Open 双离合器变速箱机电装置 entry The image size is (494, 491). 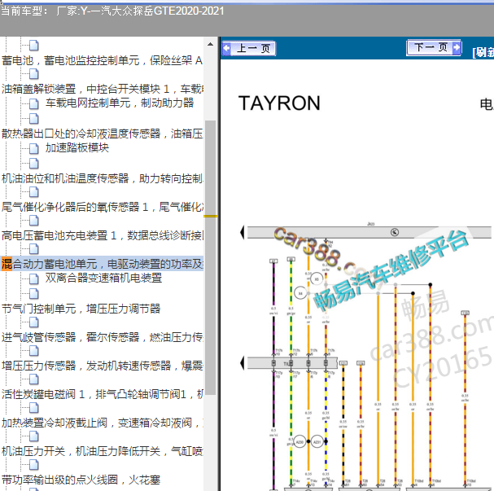pyautogui.click(x=103, y=278)
